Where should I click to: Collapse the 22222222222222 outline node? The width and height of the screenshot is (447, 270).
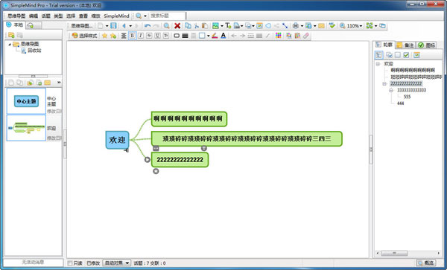[384, 83]
